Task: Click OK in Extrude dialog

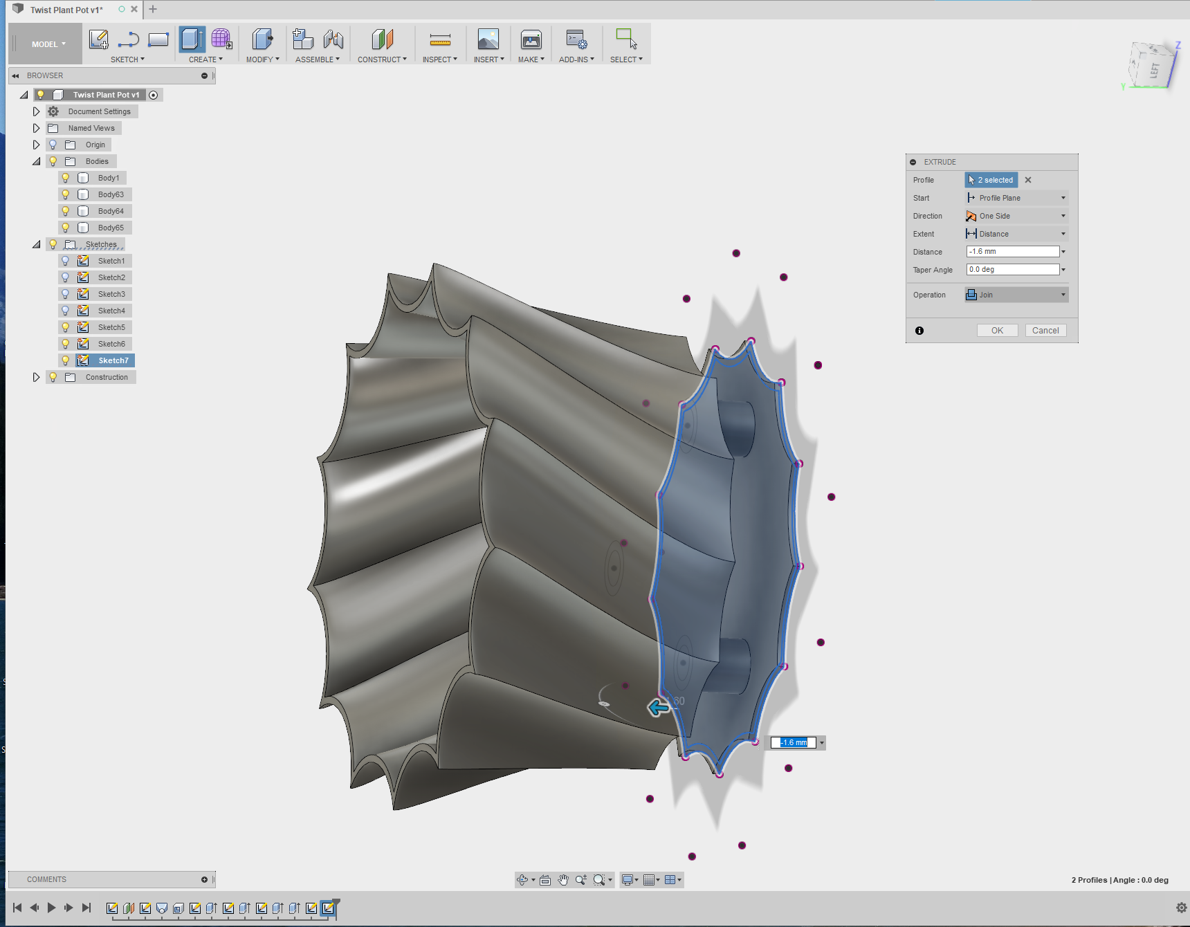Action: (997, 331)
